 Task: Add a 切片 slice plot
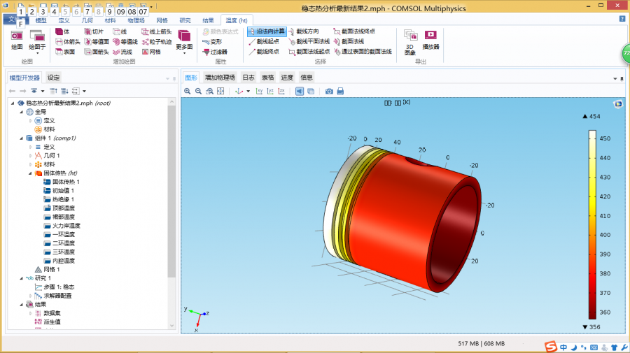[x=94, y=31]
